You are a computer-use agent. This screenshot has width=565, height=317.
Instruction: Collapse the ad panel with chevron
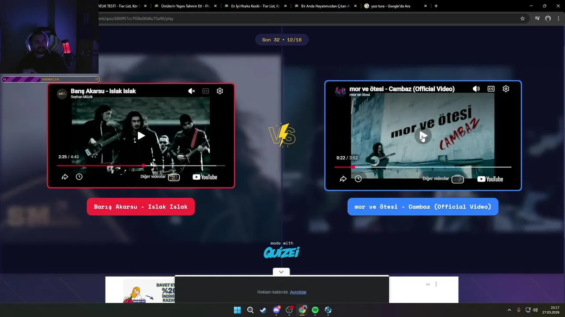[x=281, y=272]
